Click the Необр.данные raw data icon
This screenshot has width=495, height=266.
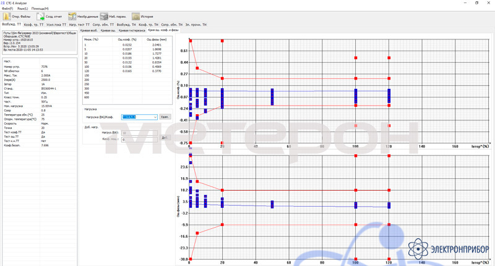tap(72, 17)
